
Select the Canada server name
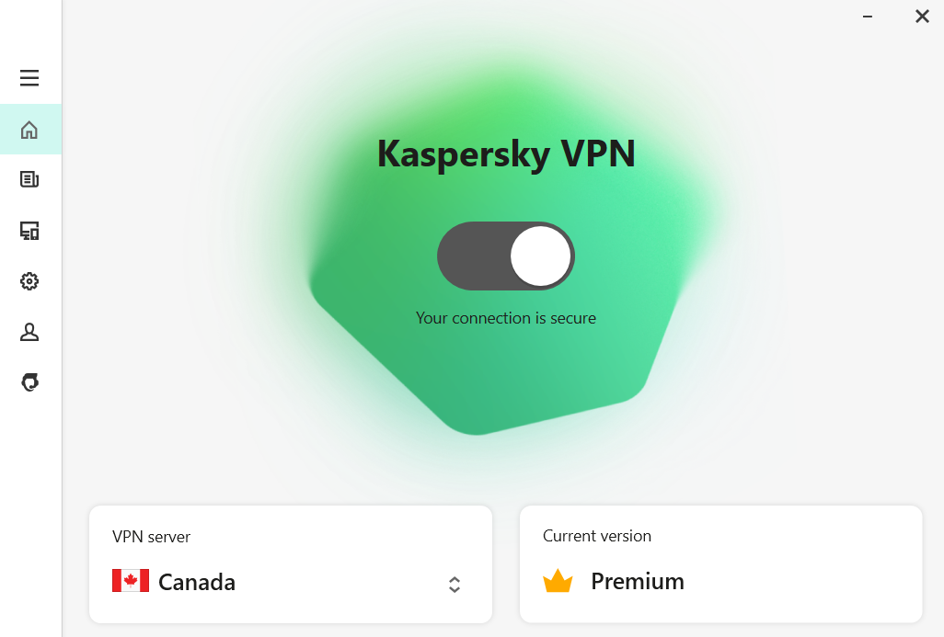(x=197, y=582)
